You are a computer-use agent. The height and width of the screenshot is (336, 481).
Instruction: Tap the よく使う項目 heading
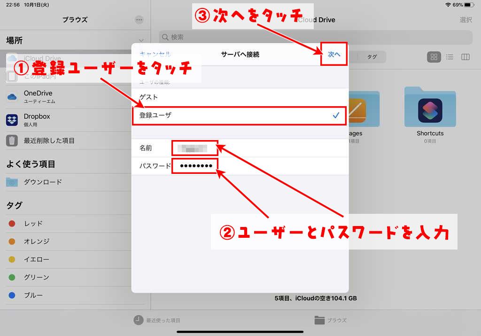(x=31, y=164)
